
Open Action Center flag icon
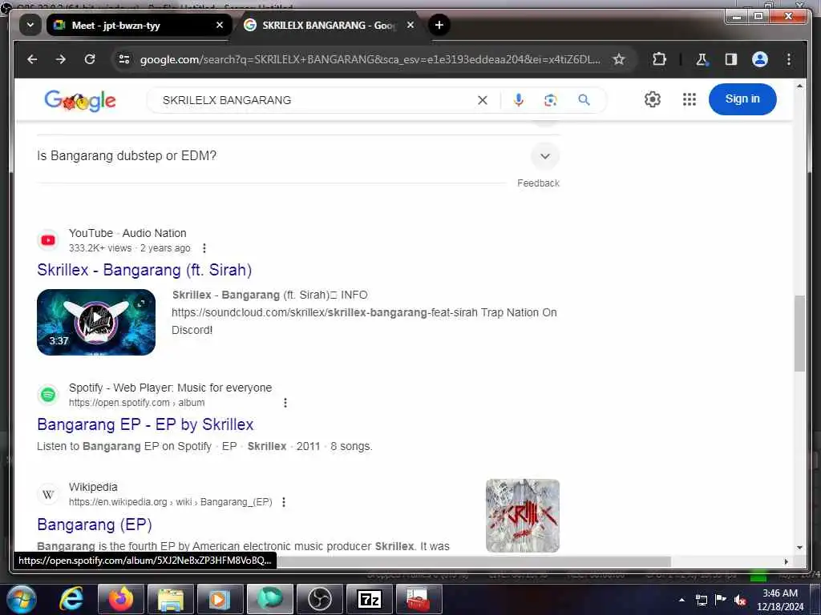[721, 600]
